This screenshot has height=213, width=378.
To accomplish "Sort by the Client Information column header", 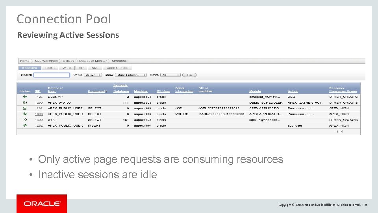I will pos(184,90).
